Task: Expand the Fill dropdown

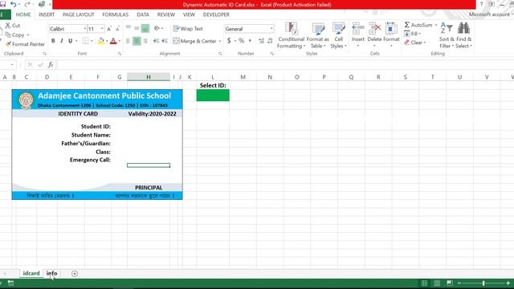Action: tap(419, 34)
